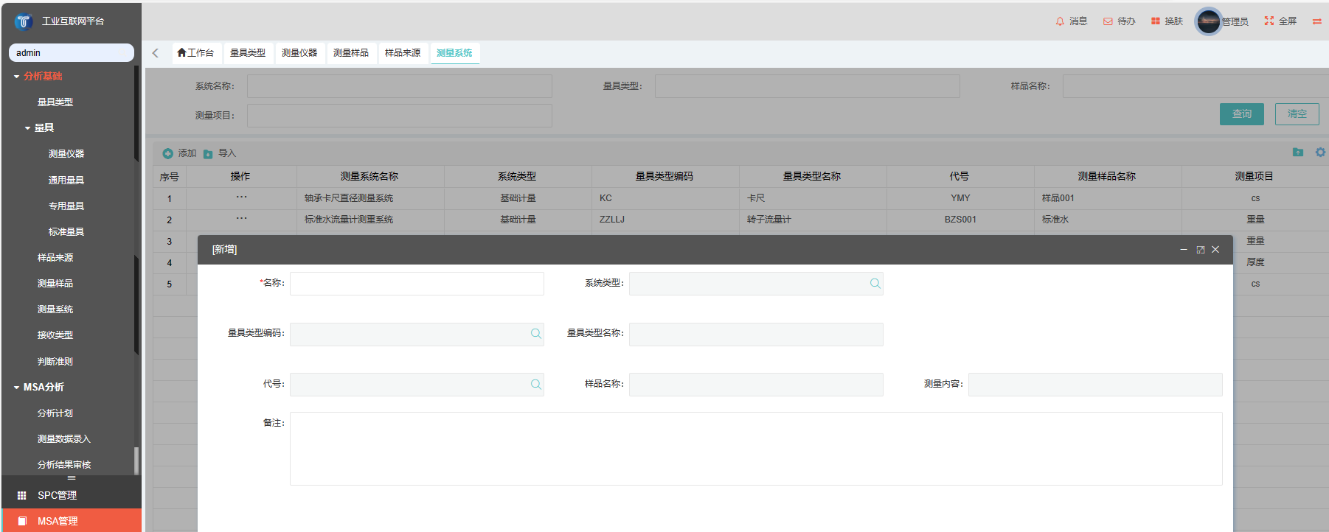Screen dimensions: 1329x532
Task: Open 标准量具 in the sidebar
Action: [66, 232]
